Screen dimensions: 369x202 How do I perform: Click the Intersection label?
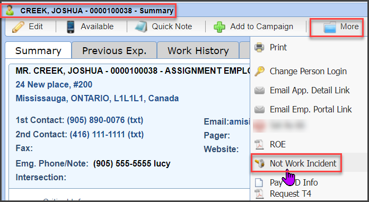[41, 177]
